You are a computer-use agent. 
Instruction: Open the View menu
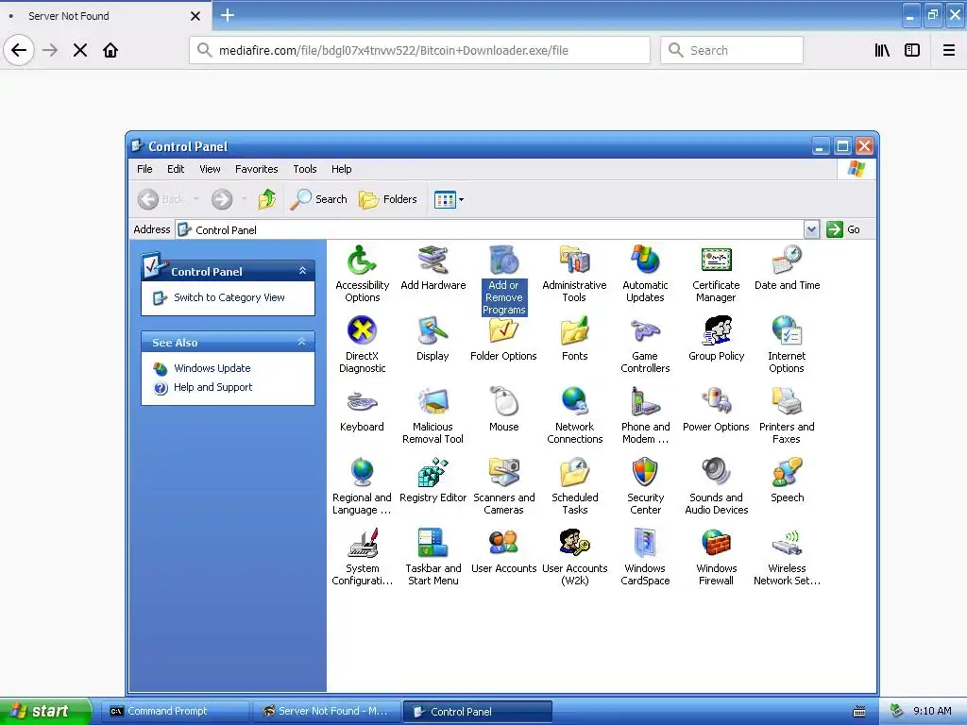coord(210,169)
